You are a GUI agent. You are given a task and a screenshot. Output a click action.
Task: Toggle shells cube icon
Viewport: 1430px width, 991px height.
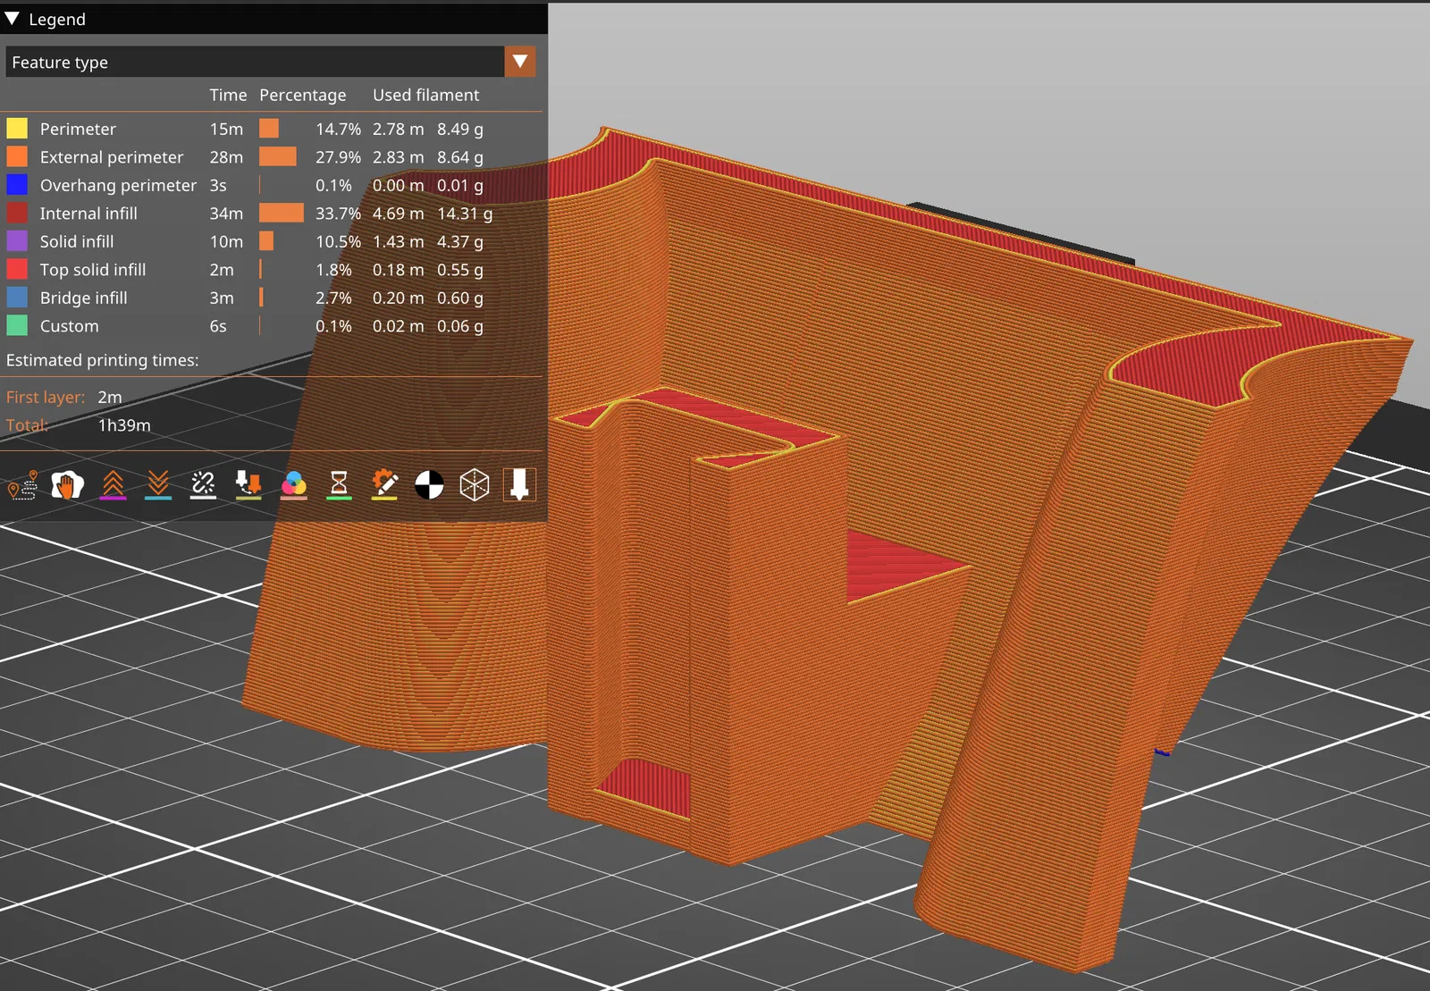coord(475,484)
